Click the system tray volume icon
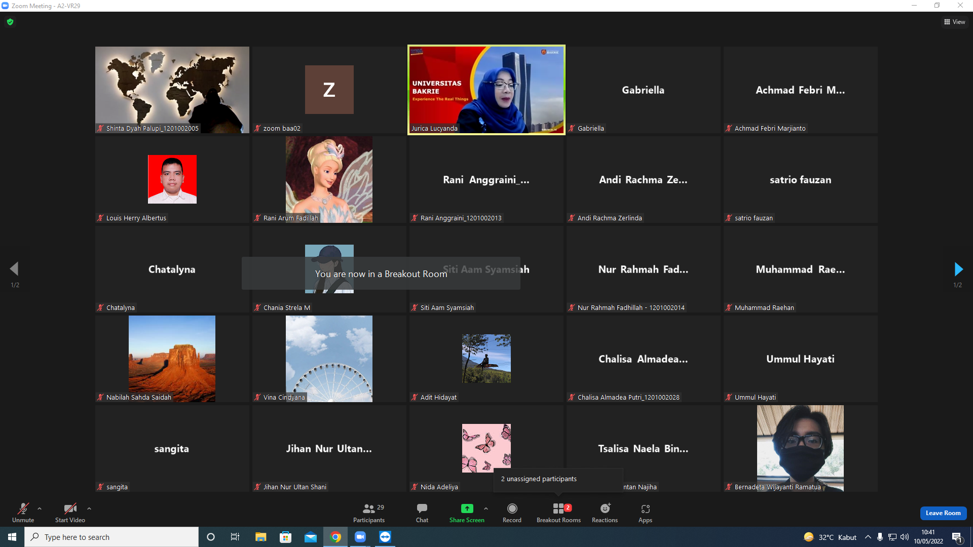The height and width of the screenshot is (547, 973). point(905,537)
